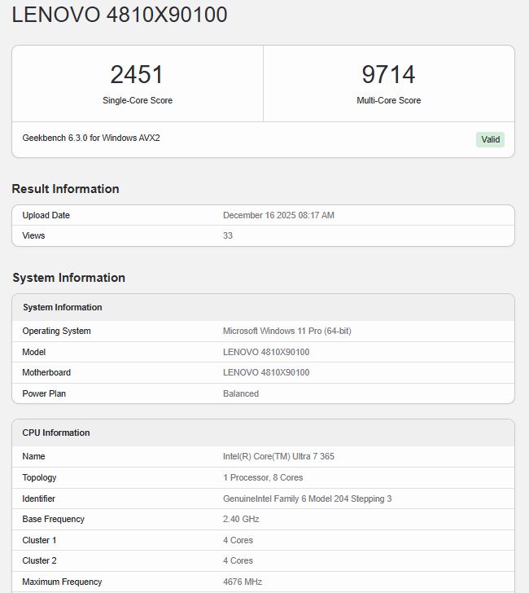This screenshot has width=529, height=593.
Task: Click the Upload Date value December 16 2025
Action: [278, 216]
